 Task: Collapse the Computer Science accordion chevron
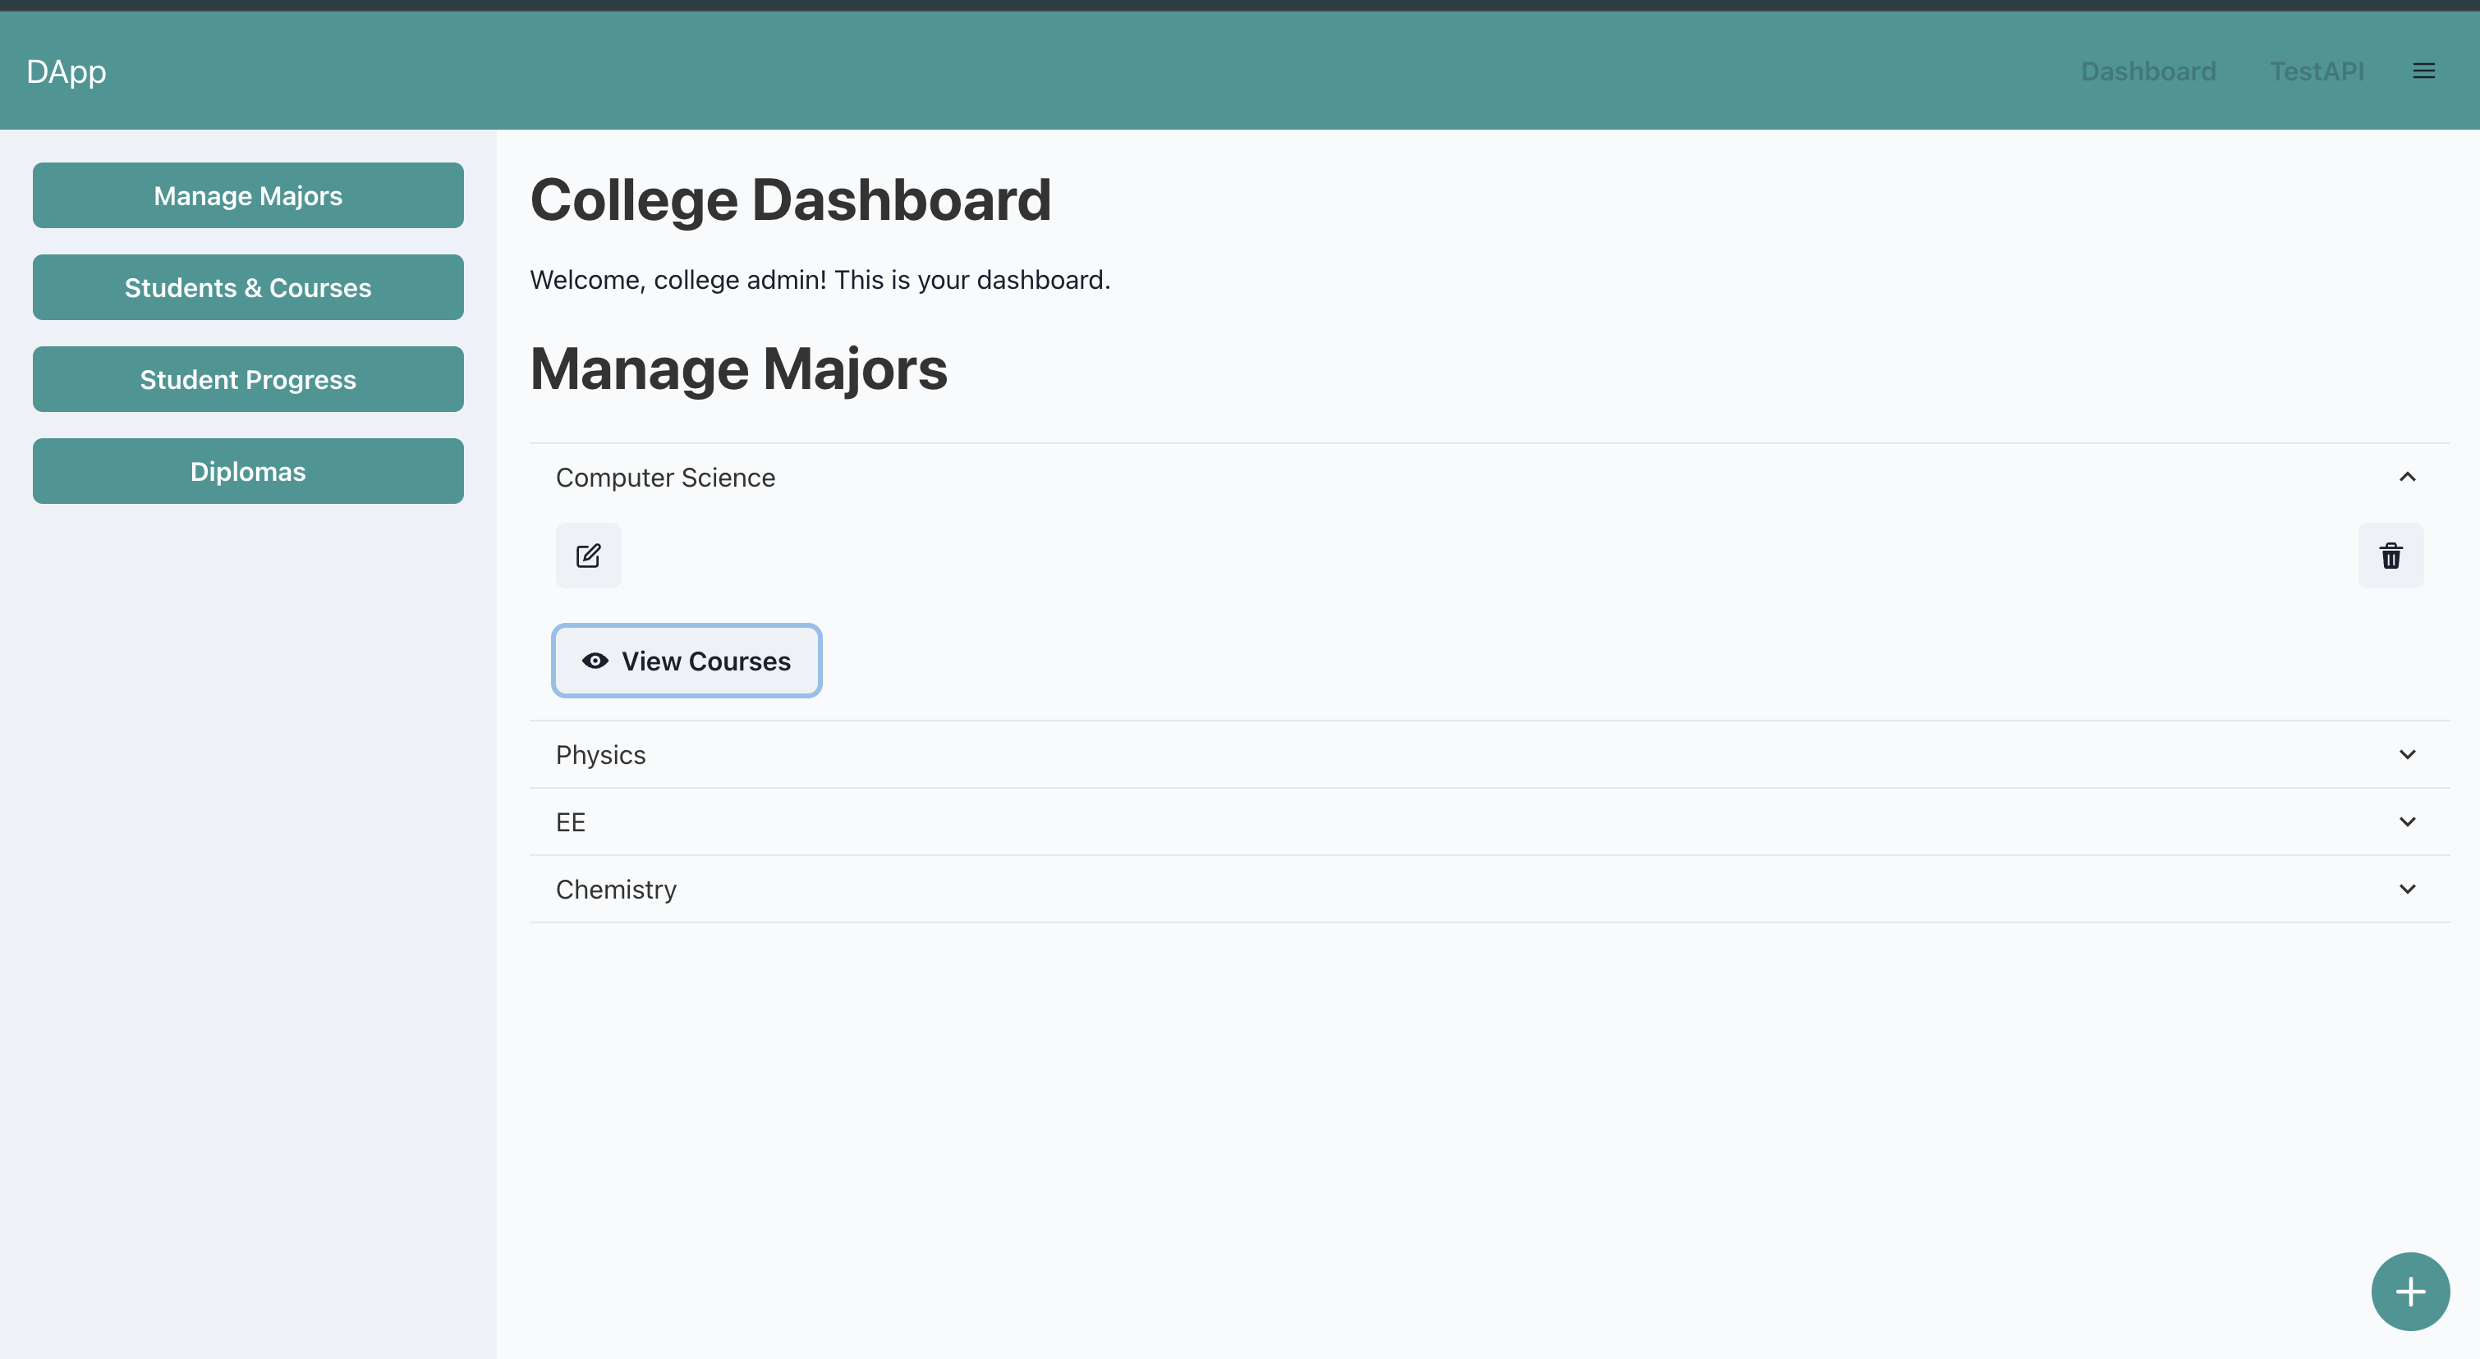pyautogui.click(x=2407, y=477)
